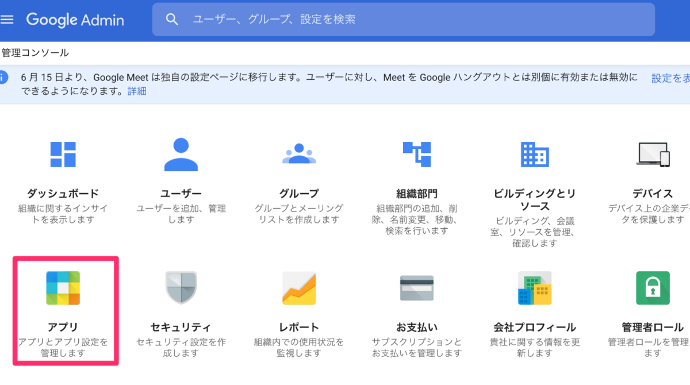Click the ビルディングとリソース title text
690x385 pixels.
(x=535, y=199)
